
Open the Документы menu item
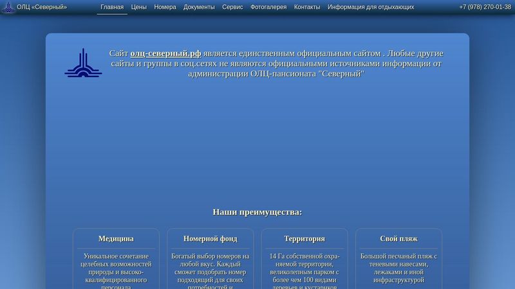click(199, 7)
